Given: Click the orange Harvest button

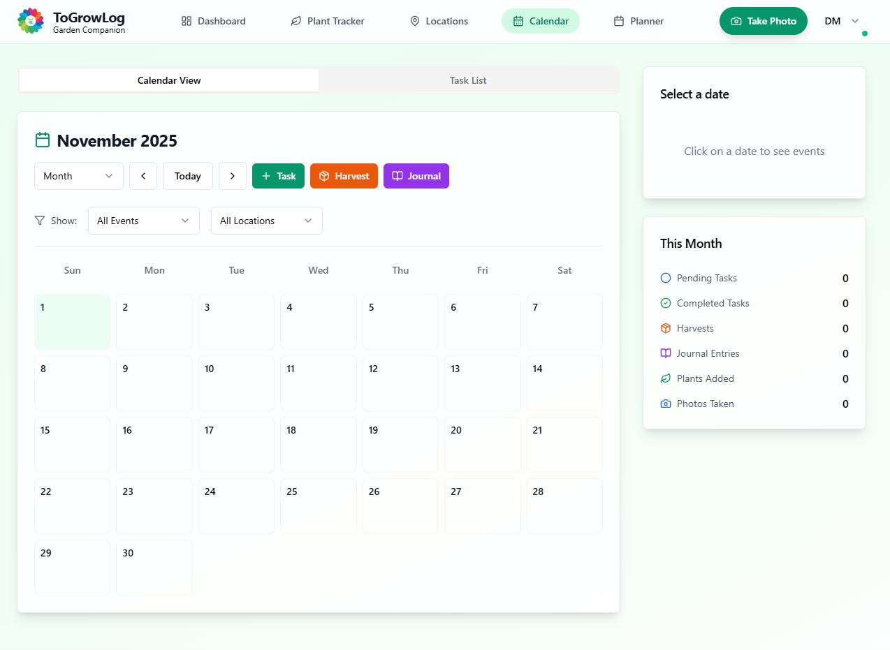Looking at the screenshot, I should (344, 176).
